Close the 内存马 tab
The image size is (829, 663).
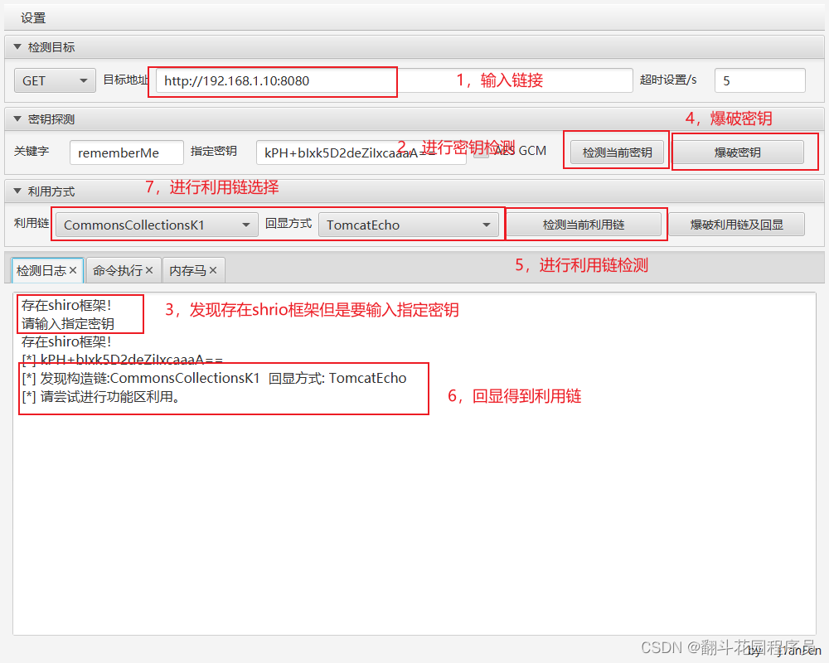click(x=214, y=269)
